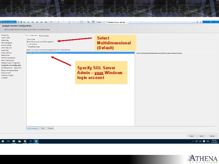Viewport: 219px width, 164px height.
Task: Select the PowerPivot Mode option
Action: (x=33, y=47)
